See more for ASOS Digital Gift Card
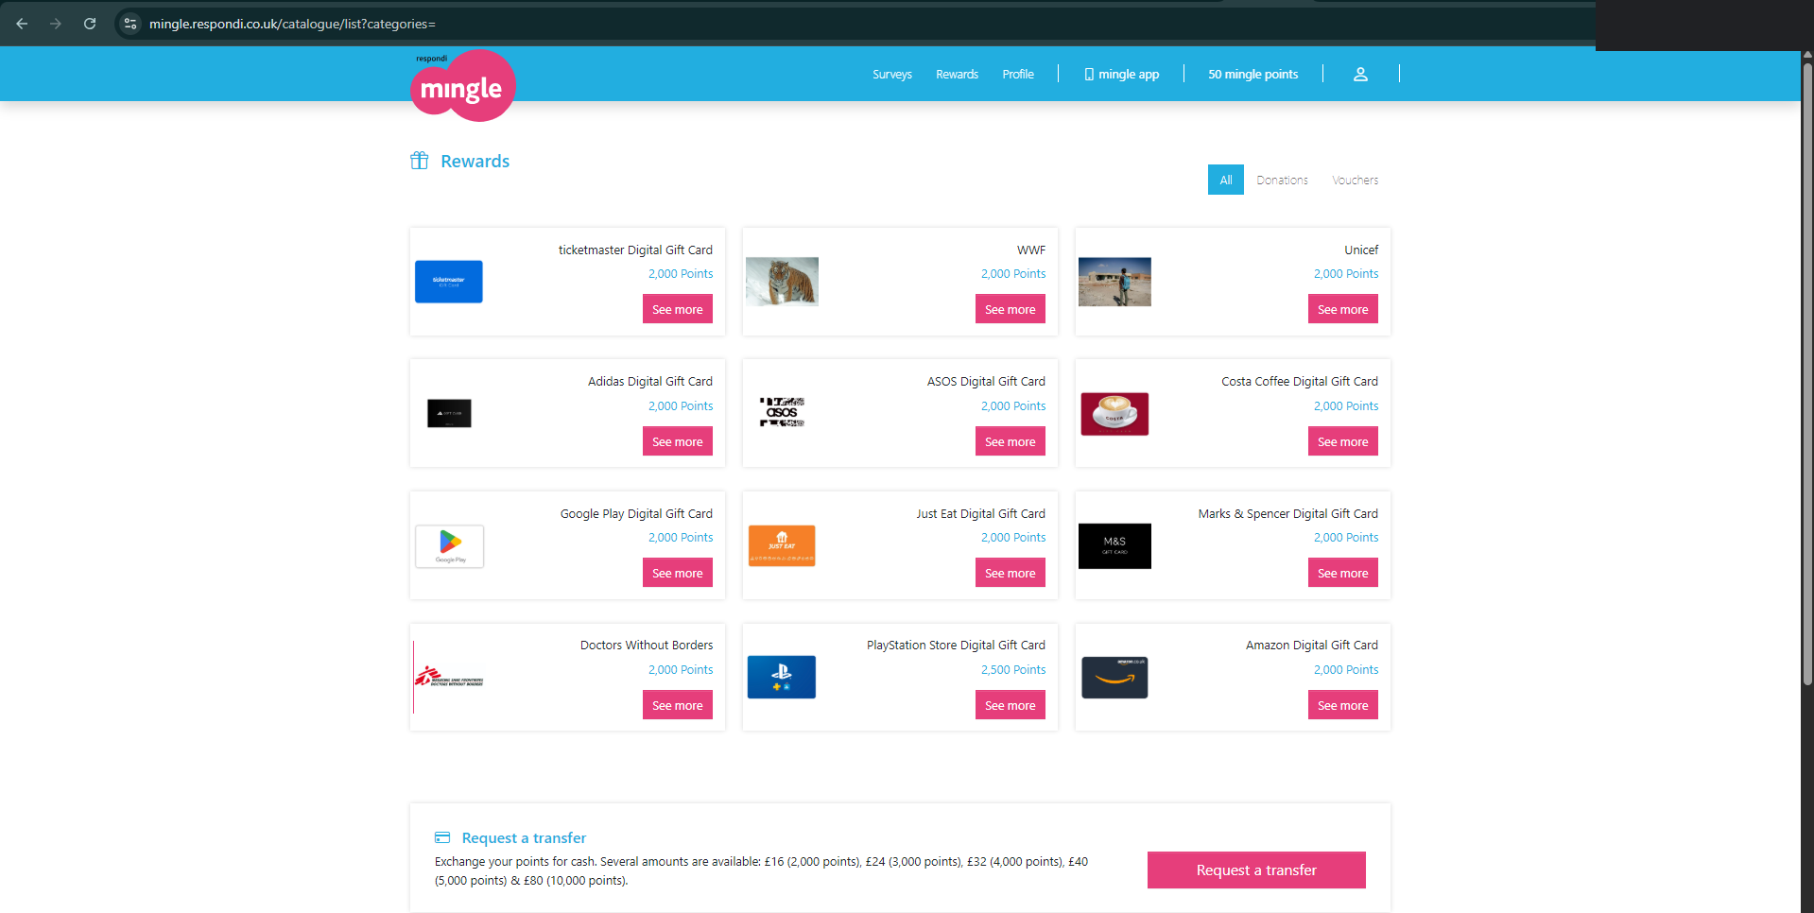The image size is (1814, 913). pyautogui.click(x=1011, y=441)
